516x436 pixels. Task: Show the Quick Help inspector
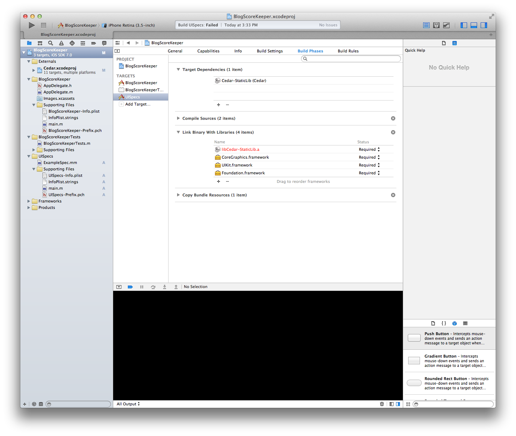455,43
